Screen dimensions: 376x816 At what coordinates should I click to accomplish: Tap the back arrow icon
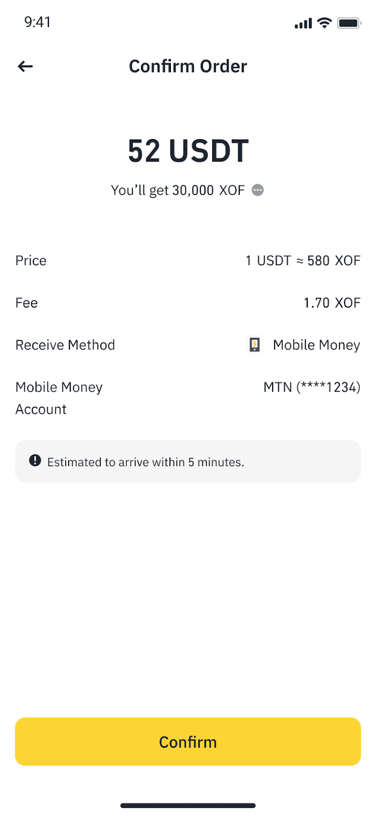[25, 66]
